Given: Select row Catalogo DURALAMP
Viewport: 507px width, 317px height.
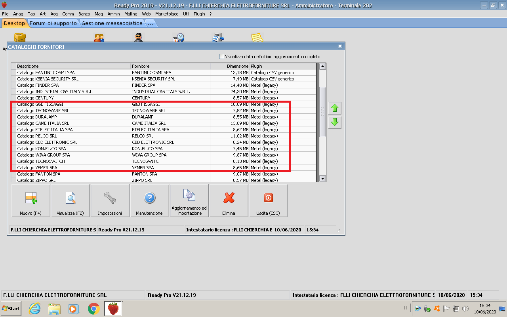Looking at the screenshot, I should pyautogui.click(x=164, y=117).
